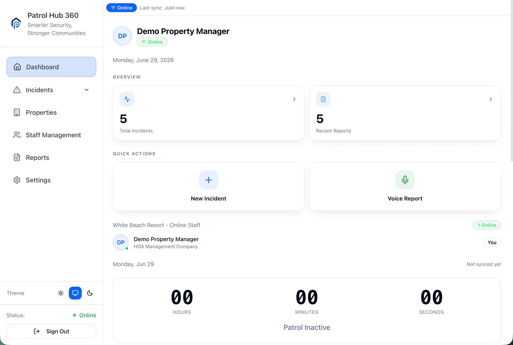Click the plus icon for New Incident

coord(208,180)
